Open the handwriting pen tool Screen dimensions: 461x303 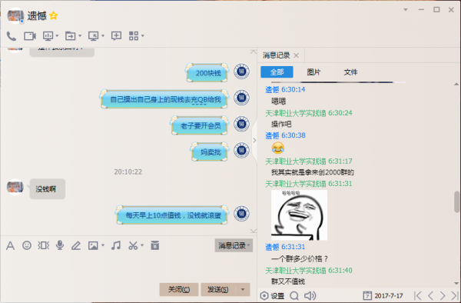tap(76, 245)
